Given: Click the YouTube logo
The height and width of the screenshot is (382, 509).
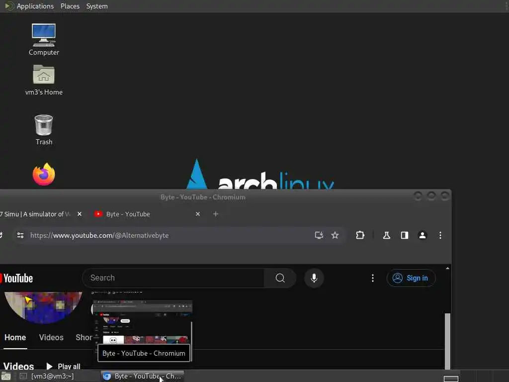Looking at the screenshot, I should point(16,279).
